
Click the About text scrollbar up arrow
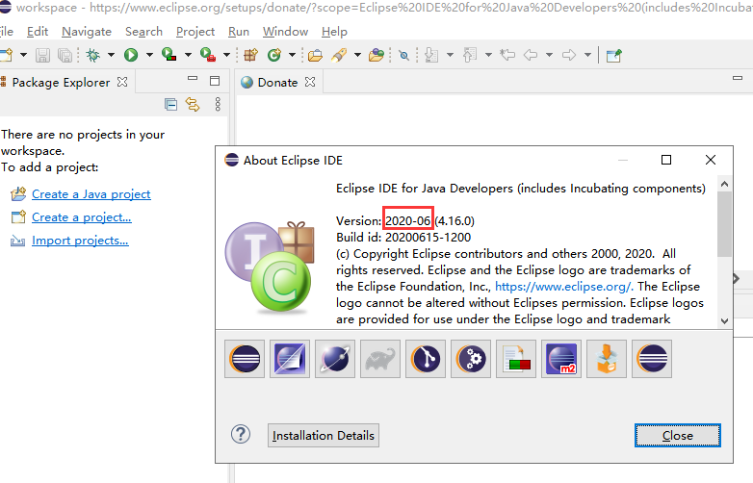tap(725, 184)
